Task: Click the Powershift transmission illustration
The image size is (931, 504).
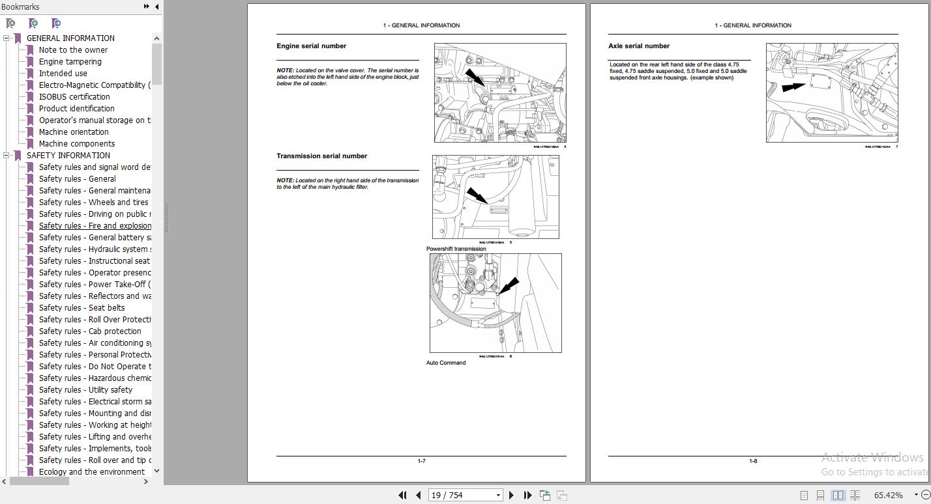Action: [495, 197]
